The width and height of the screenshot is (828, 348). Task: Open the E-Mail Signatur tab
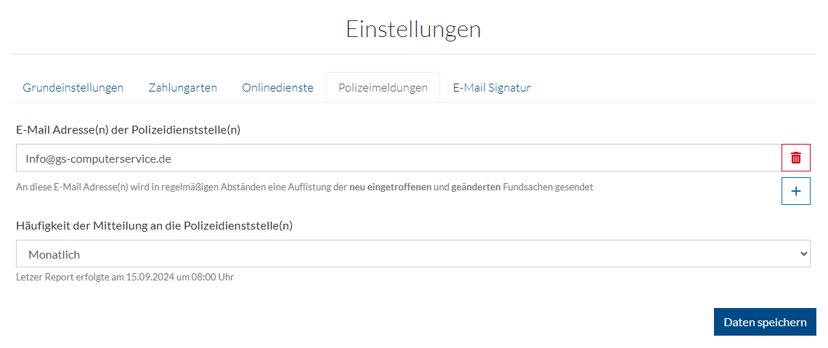[492, 88]
